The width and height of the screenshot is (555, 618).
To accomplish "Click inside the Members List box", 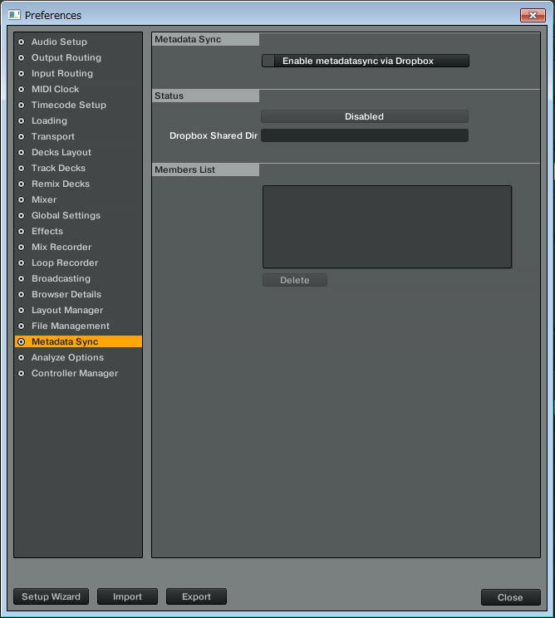I will 387,227.
